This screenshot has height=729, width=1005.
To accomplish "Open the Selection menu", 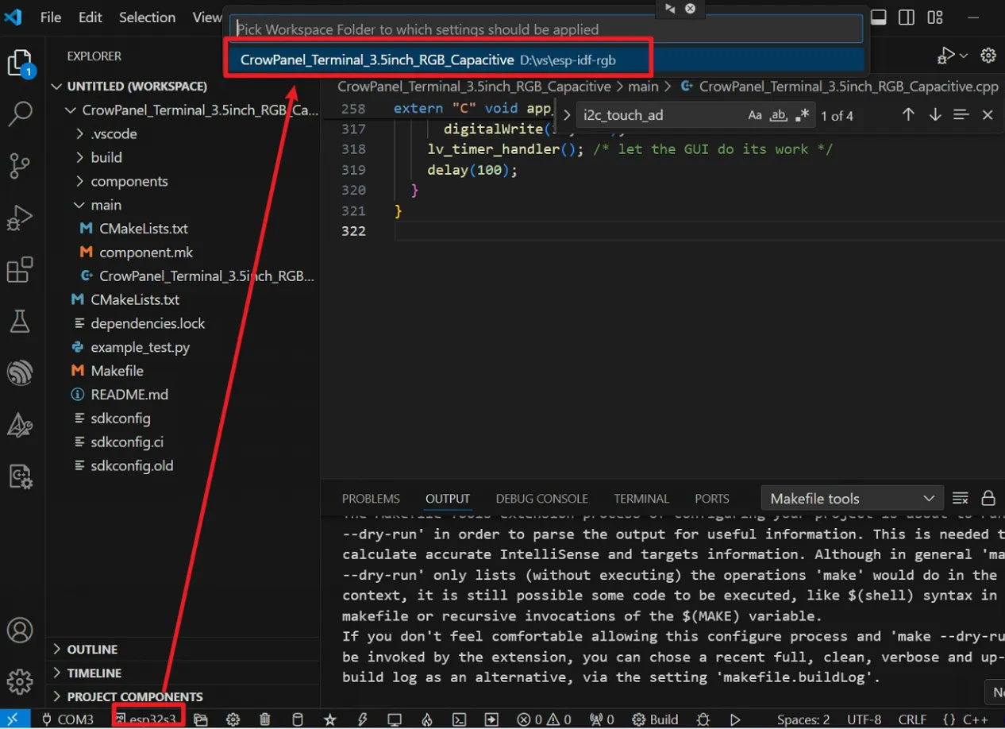I will click(147, 17).
